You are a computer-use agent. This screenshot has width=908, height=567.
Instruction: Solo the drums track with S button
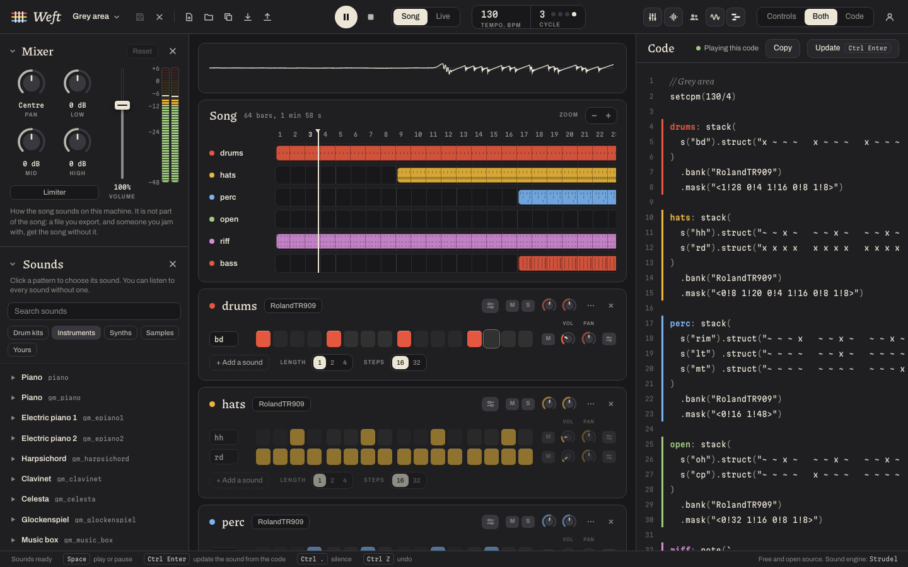pos(528,306)
